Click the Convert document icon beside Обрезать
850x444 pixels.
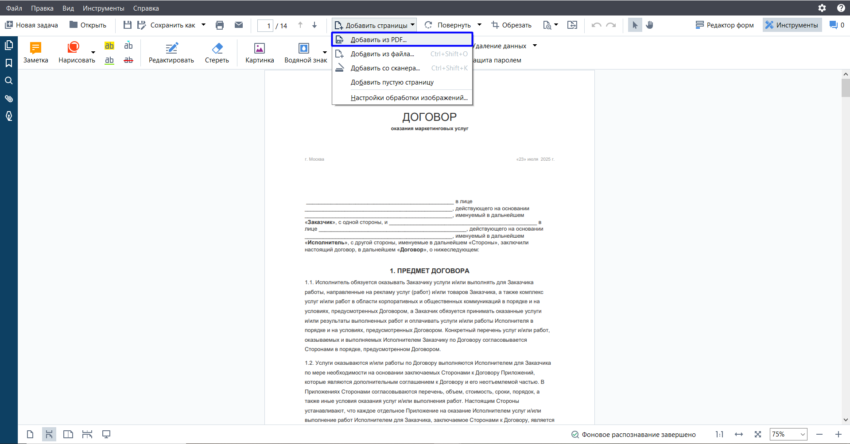572,25
